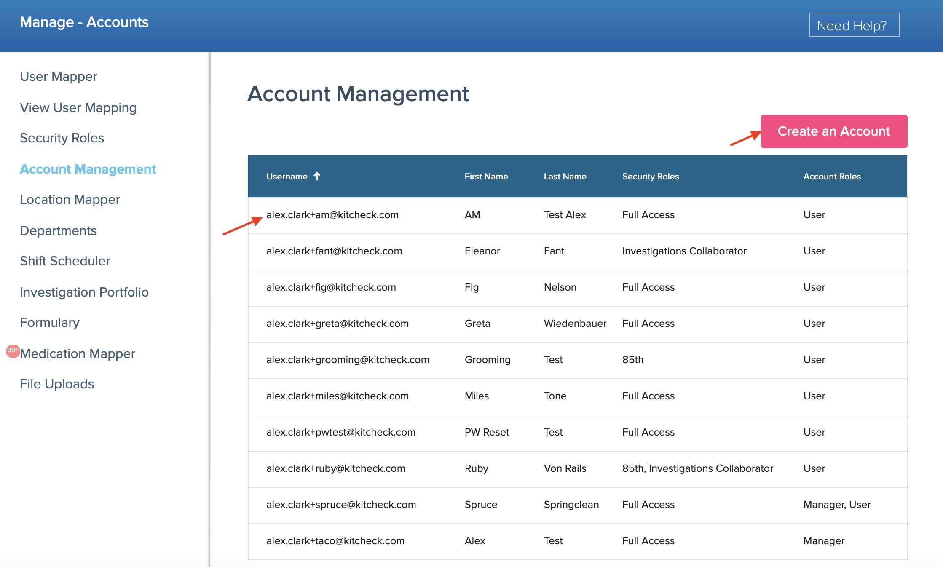Click the 99+ notification badge
The image size is (943, 567).
(x=13, y=350)
